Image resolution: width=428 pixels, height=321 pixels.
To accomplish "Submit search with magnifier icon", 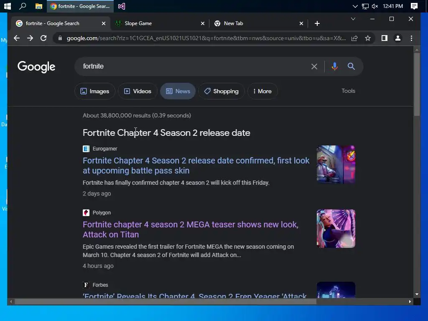I will click(351, 66).
